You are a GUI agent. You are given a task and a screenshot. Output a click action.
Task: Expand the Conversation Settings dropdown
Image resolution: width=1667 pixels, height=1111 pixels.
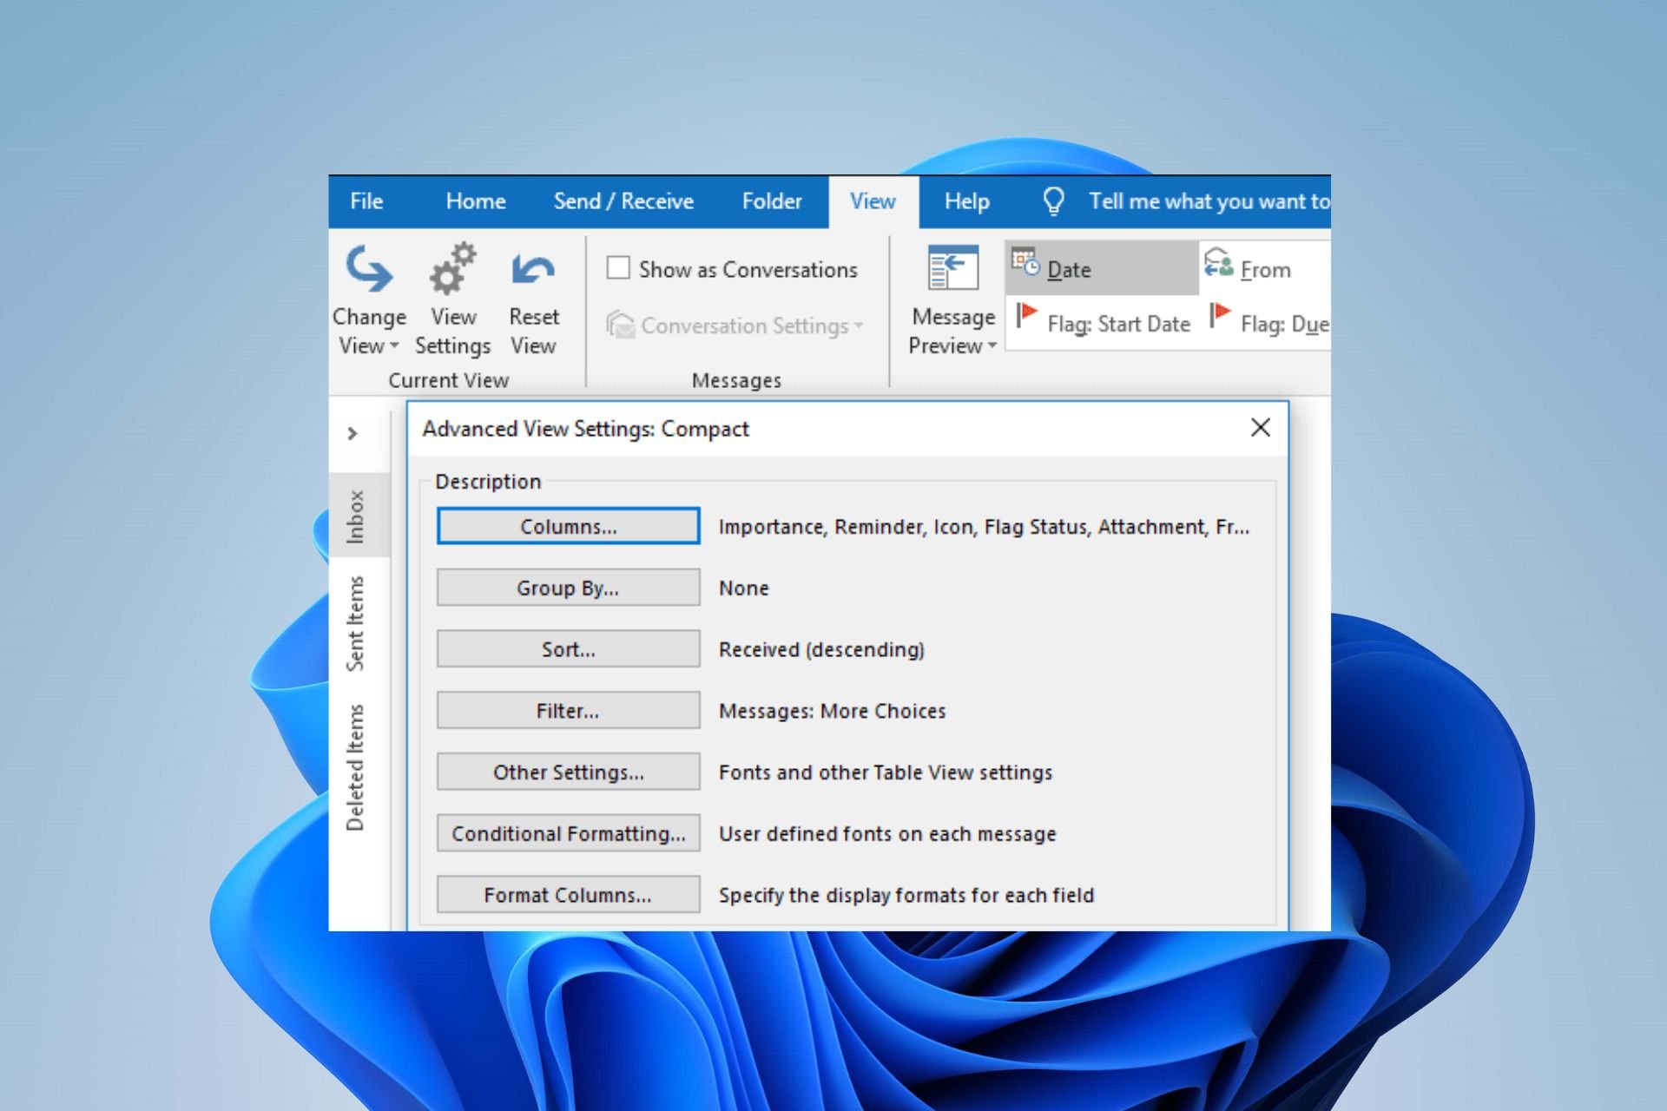pyautogui.click(x=735, y=325)
